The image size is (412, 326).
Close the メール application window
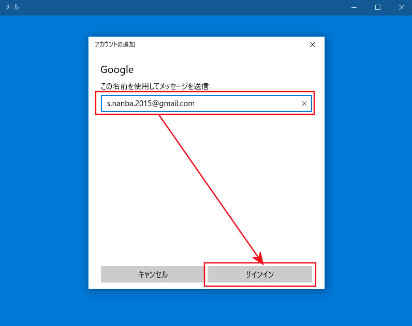coord(401,7)
